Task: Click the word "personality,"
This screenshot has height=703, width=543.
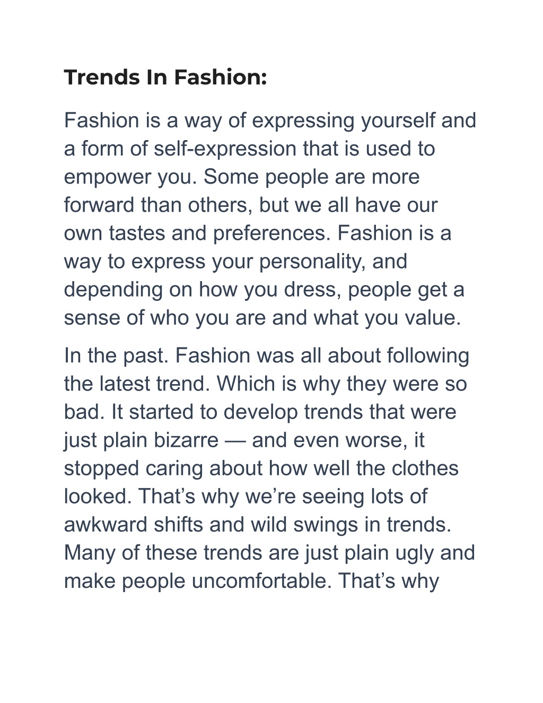Action: click(x=312, y=262)
